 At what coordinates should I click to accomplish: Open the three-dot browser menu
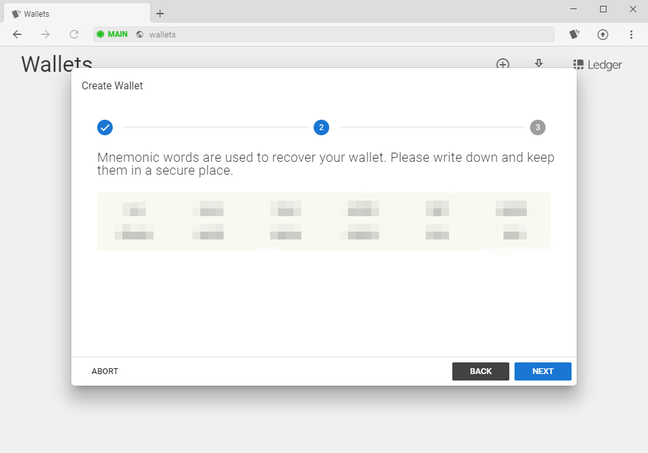[631, 35]
